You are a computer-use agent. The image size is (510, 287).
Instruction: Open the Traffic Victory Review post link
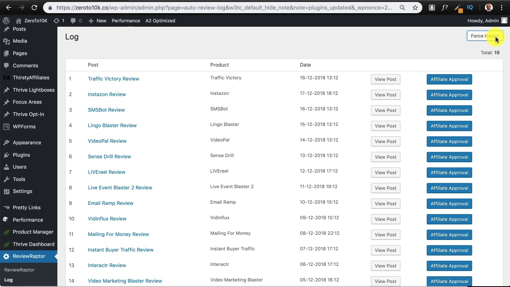(x=114, y=79)
